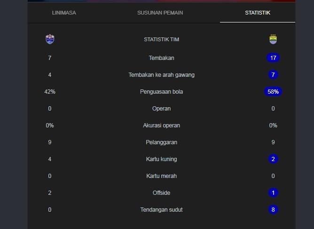Click the left team's 42% possession value

[50, 92]
